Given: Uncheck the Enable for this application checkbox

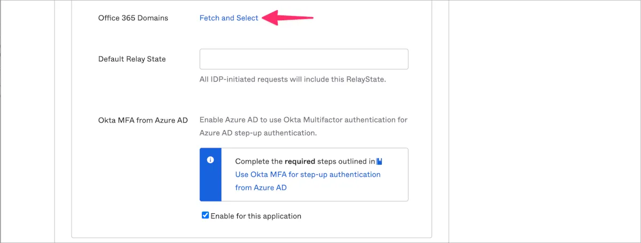Looking at the screenshot, I should 205,215.
